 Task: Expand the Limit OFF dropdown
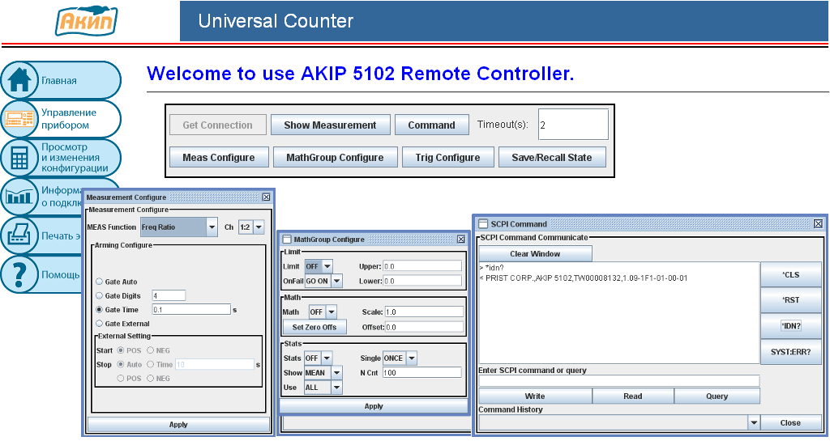[x=327, y=266]
